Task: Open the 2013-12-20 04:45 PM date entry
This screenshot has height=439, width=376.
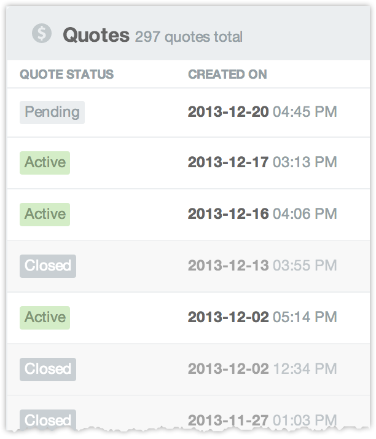Action: pos(262,112)
